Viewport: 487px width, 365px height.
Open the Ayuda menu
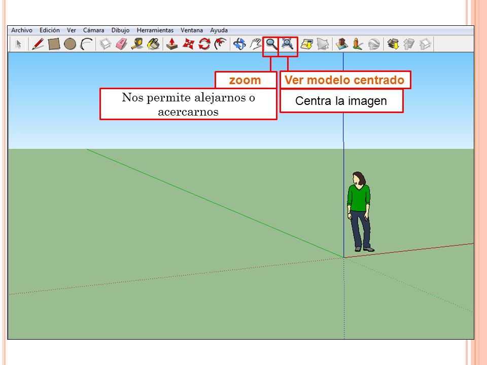pos(219,30)
